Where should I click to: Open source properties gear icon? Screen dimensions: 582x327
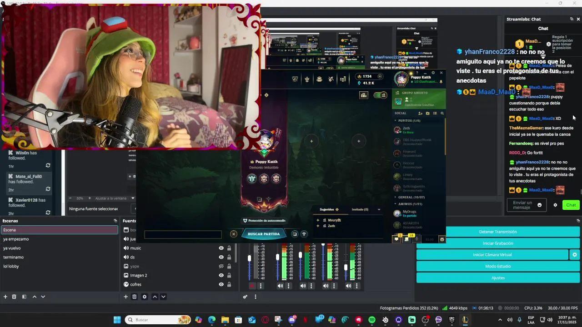[x=145, y=297]
